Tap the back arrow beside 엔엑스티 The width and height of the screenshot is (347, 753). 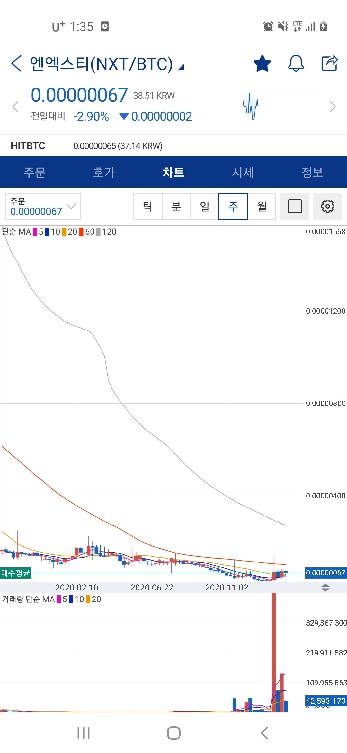coord(16,63)
